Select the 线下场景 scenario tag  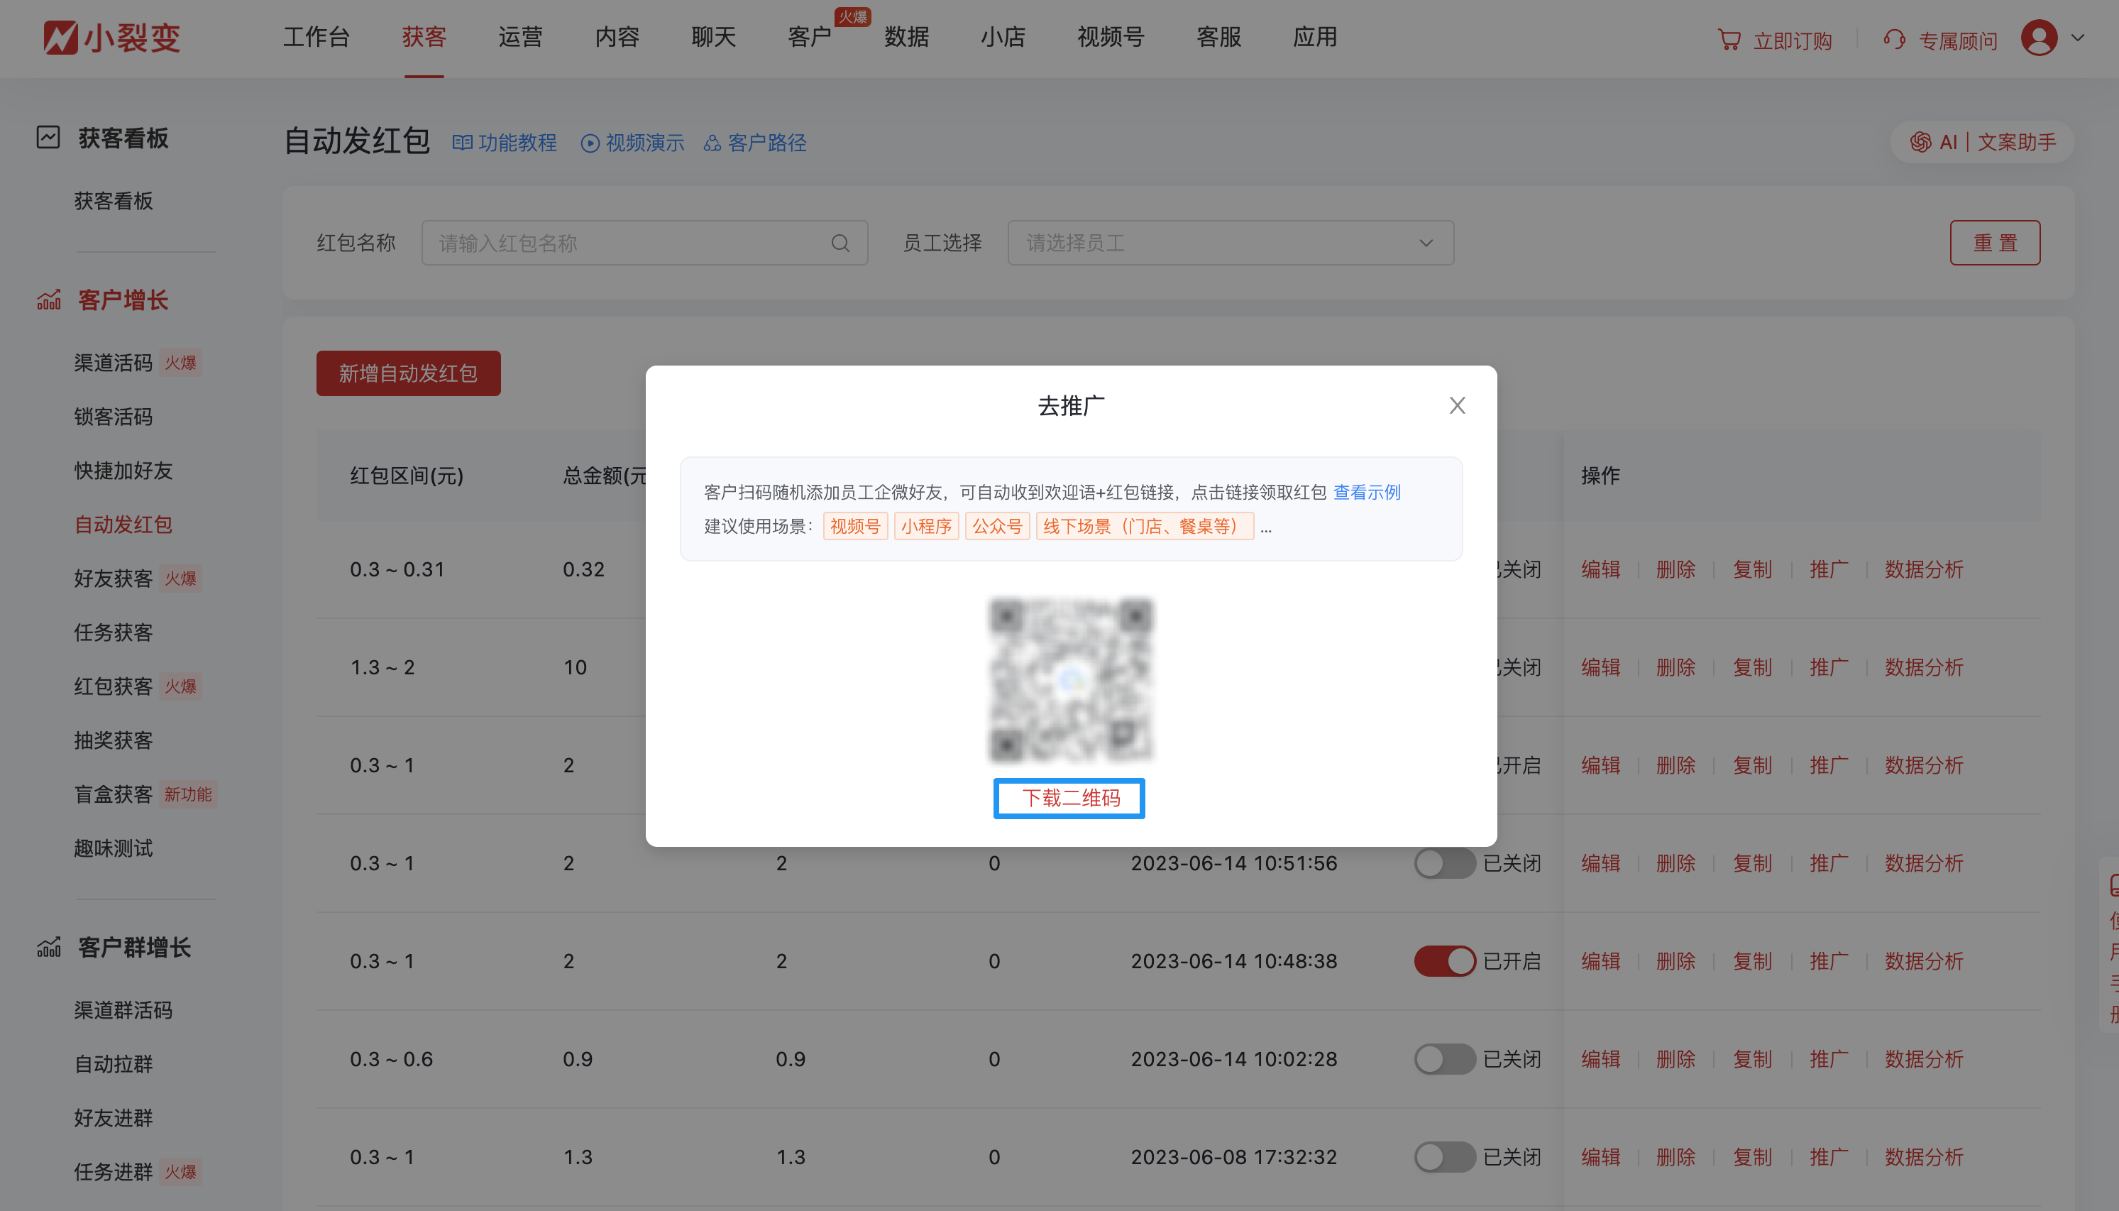tap(1145, 527)
